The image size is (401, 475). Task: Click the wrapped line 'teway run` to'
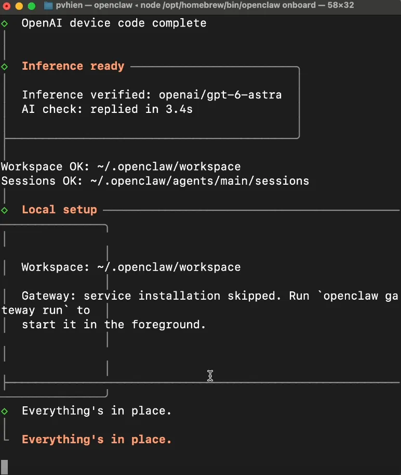[46, 310]
